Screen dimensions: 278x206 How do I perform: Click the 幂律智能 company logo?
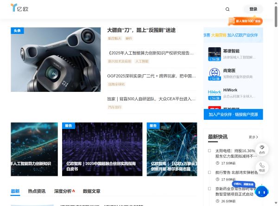(x=215, y=54)
